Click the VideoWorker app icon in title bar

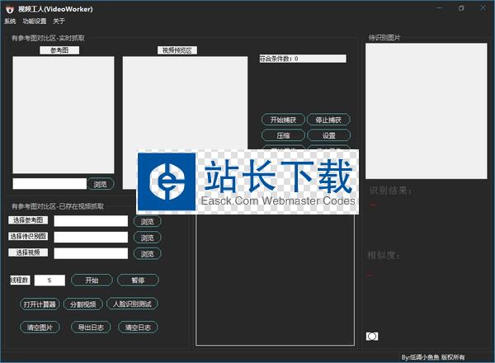click(x=9, y=8)
